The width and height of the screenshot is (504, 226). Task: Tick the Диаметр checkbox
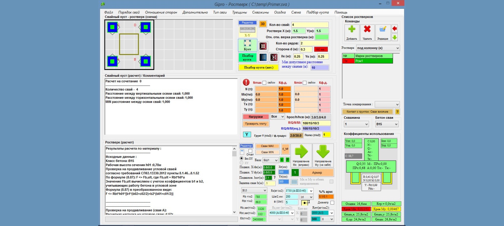pyautogui.click(x=332, y=203)
